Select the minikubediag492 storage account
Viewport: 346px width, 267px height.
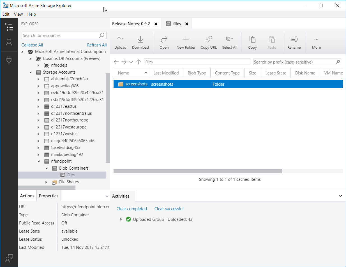point(67,154)
